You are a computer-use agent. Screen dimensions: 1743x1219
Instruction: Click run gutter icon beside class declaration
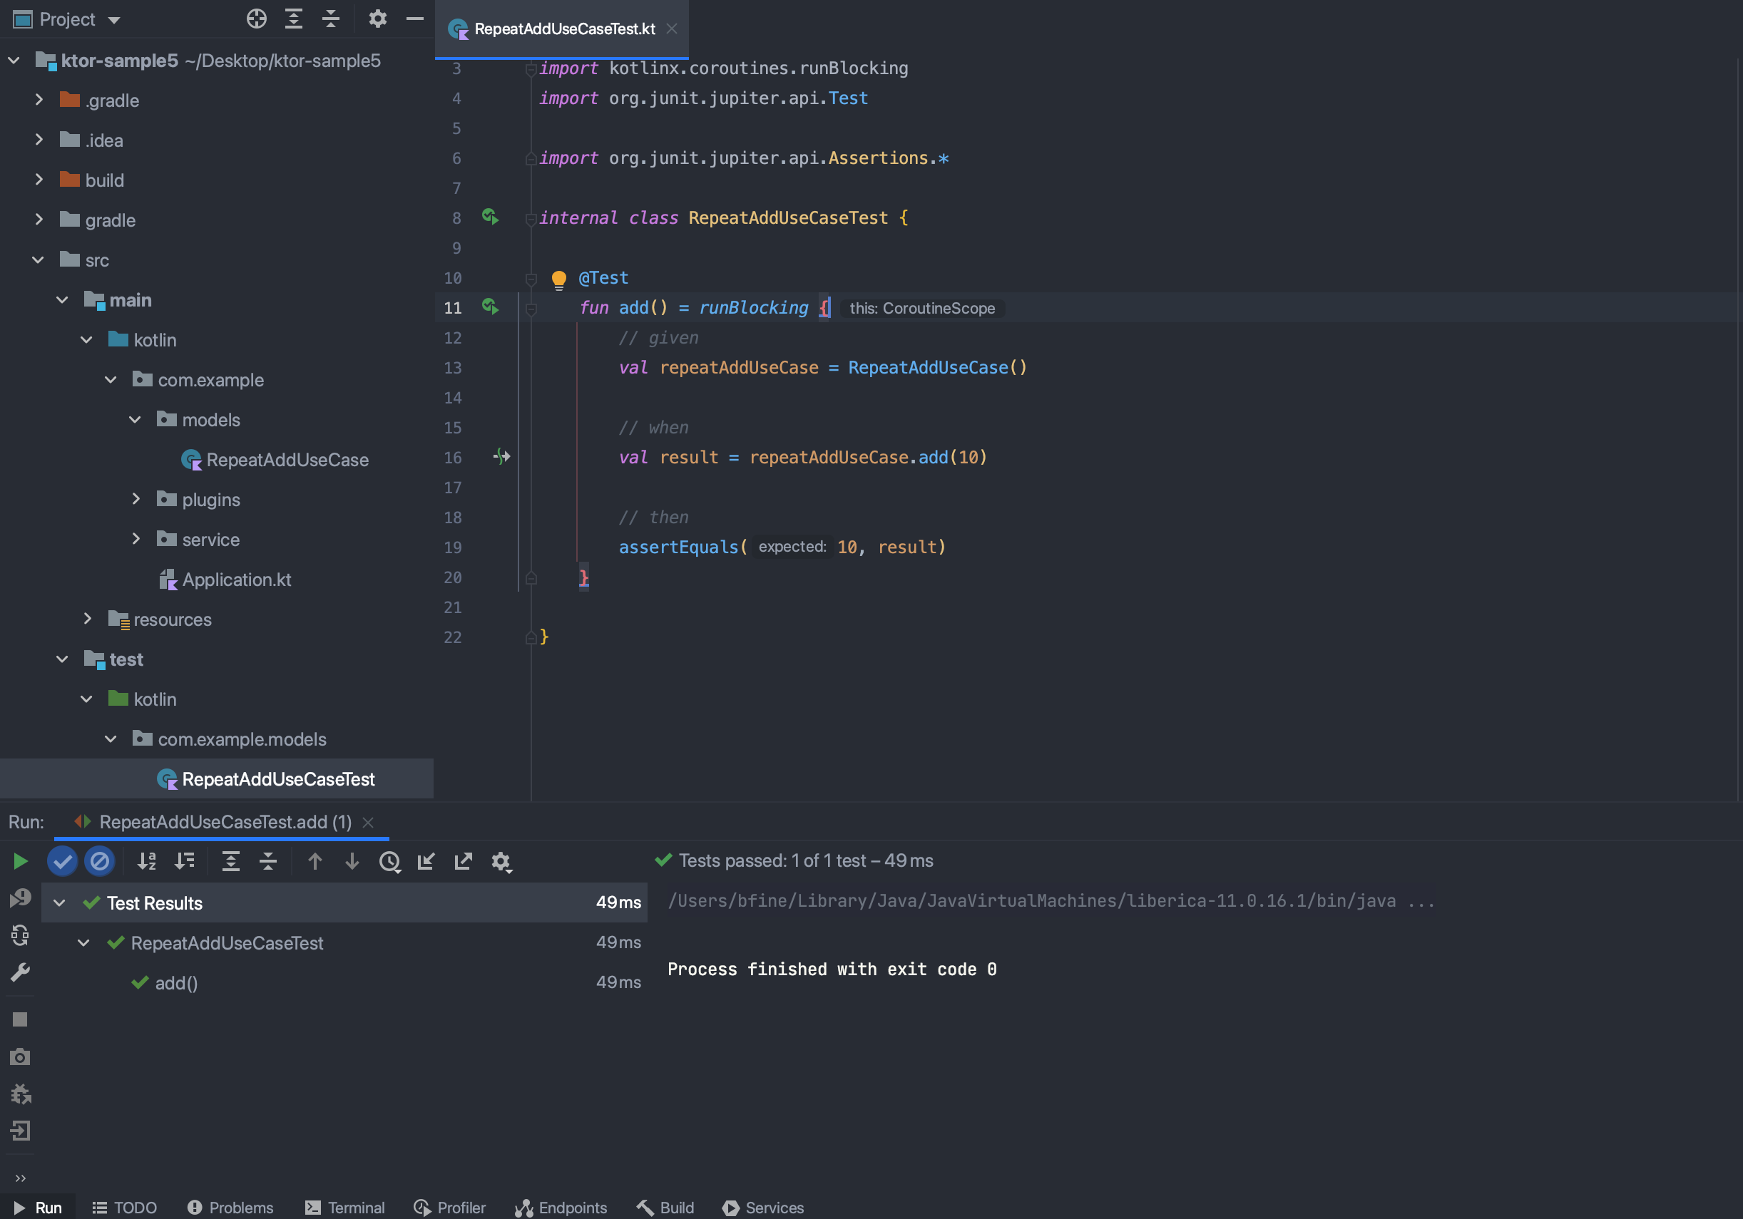[x=491, y=218]
